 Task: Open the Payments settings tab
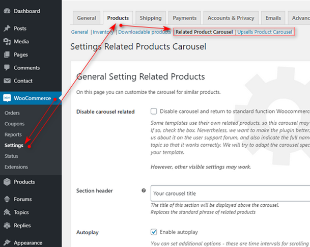(x=185, y=18)
